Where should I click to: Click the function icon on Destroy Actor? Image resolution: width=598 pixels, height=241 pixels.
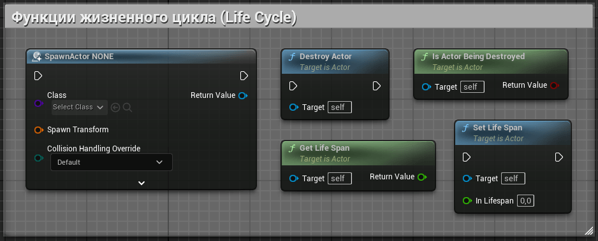292,57
